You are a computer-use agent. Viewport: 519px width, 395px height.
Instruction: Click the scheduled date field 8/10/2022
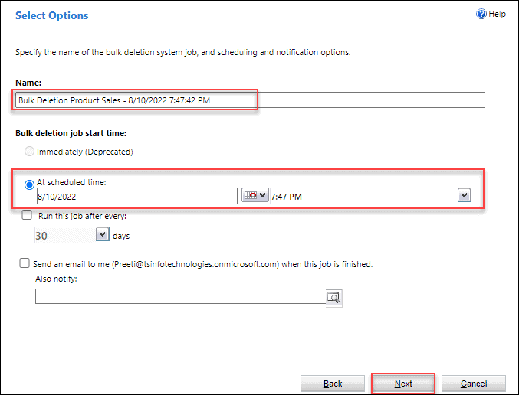click(137, 196)
